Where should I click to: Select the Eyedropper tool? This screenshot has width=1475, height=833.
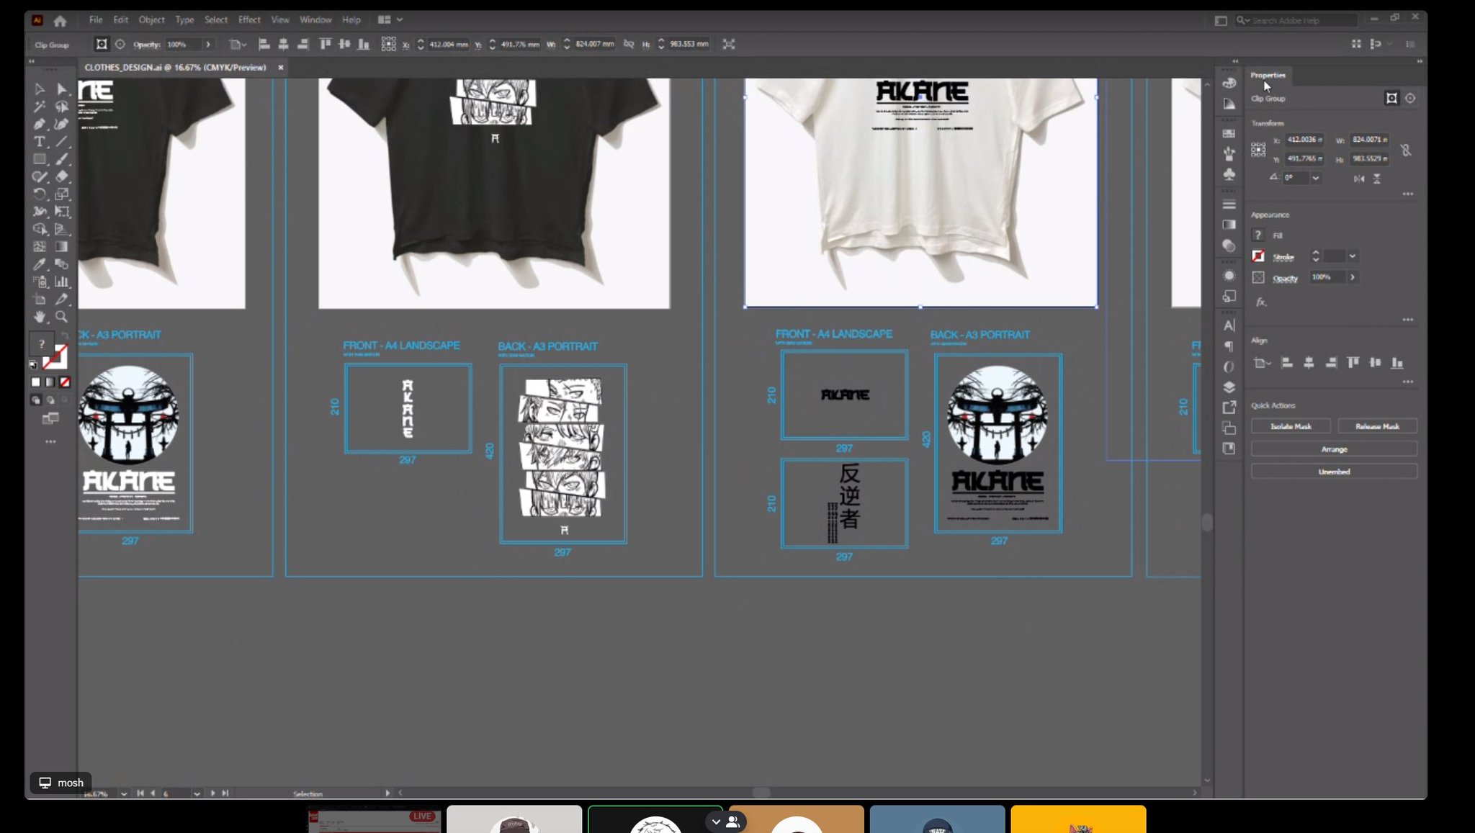[x=40, y=264]
